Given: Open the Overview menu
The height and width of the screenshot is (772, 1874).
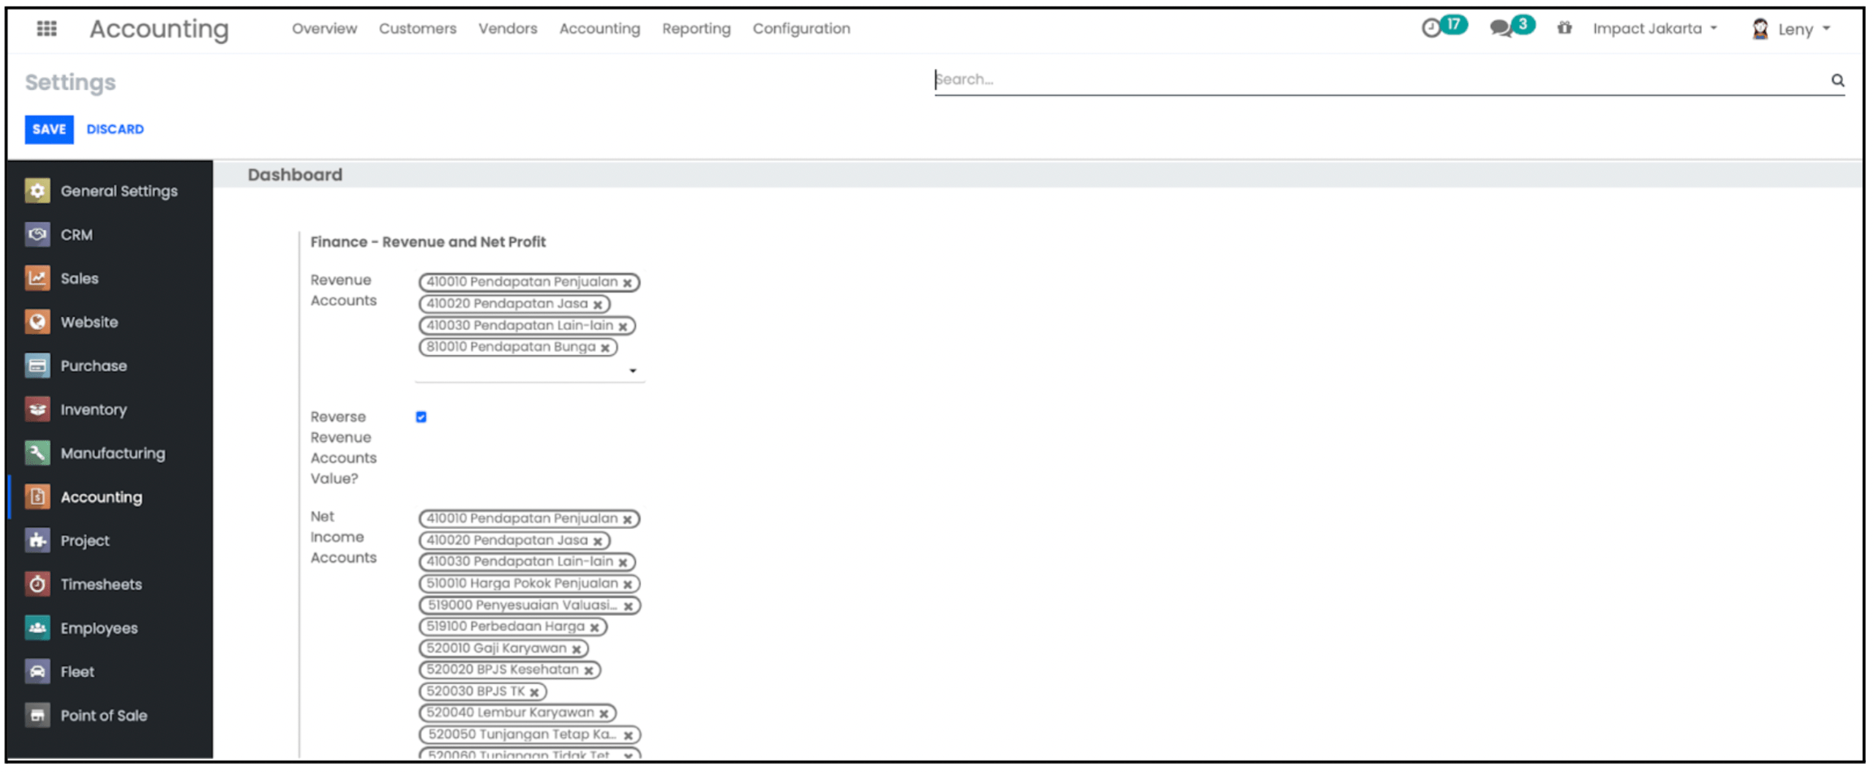Looking at the screenshot, I should 325,28.
